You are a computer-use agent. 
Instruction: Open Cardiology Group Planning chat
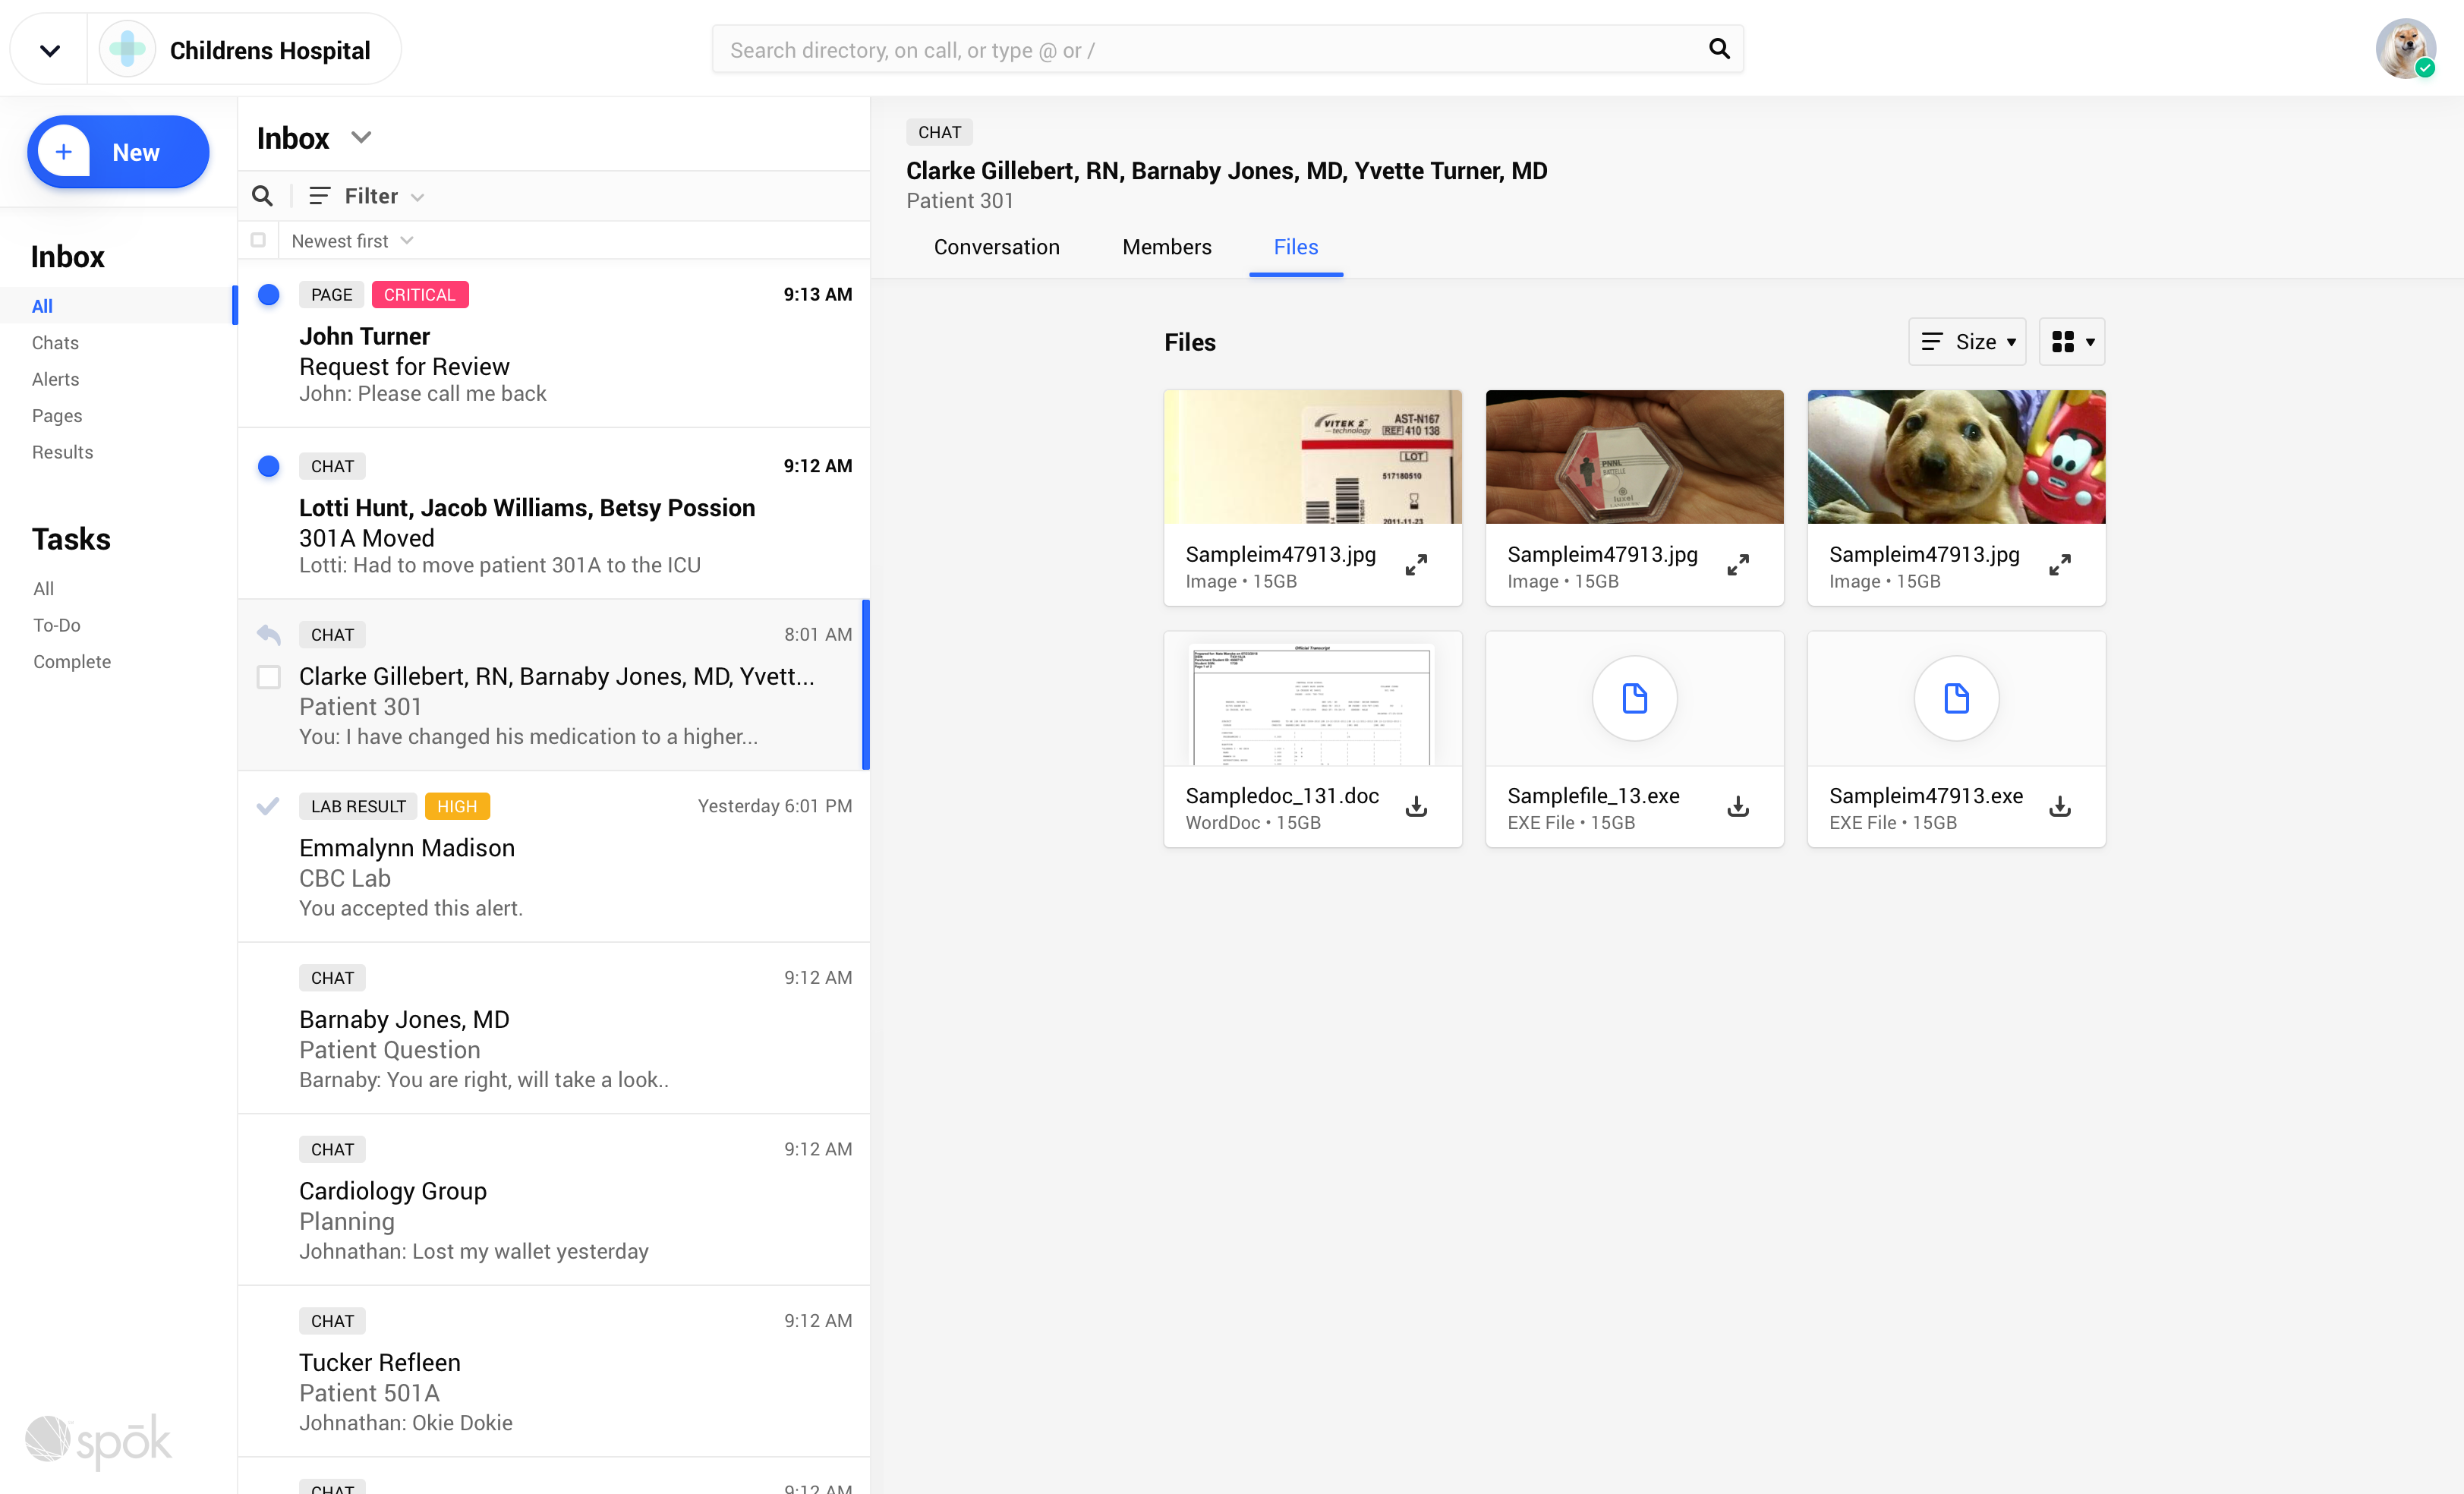tap(554, 1200)
